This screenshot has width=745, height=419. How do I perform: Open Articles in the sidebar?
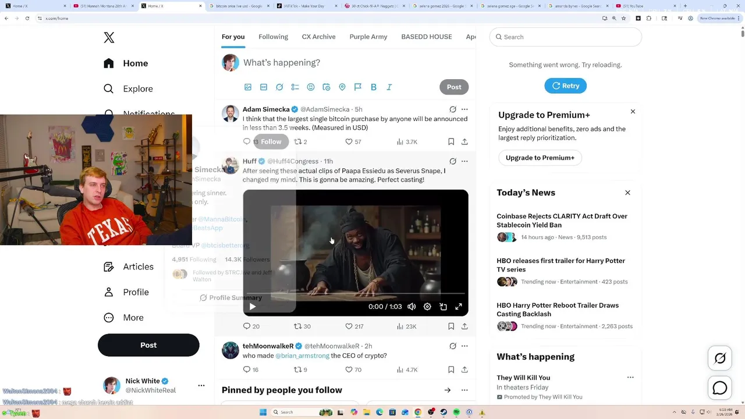(x=129, y=267)
